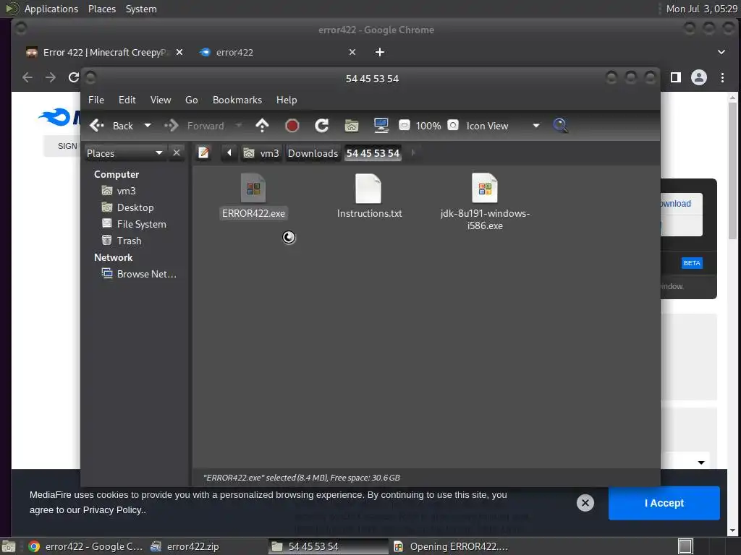The height and width of the screenshot is (555, 741).
Task: Open a new Chrome tab
Action: point(379,52)
